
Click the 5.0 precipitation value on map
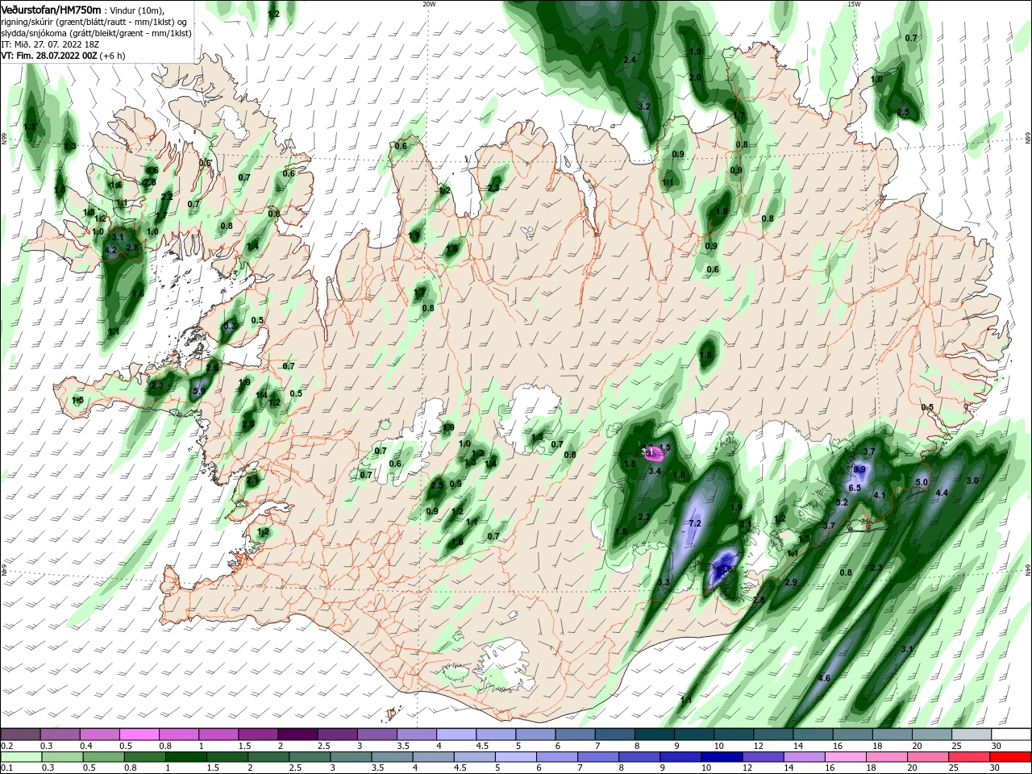[922, 482]
